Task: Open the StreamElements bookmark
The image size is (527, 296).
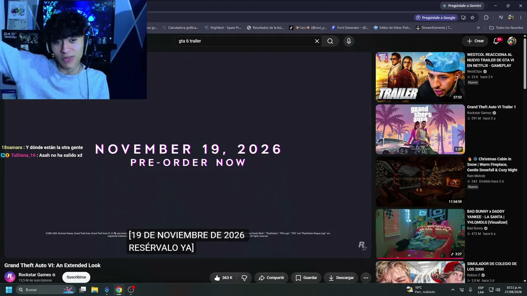Action: click(x=434, y=28)
